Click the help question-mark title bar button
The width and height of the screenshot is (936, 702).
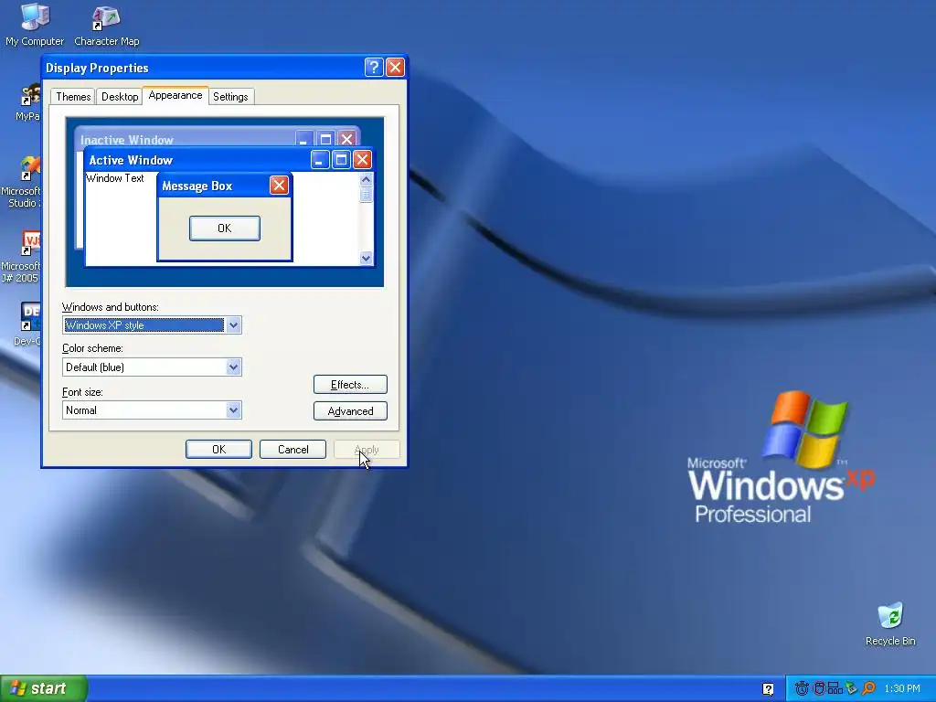click(374, 67)
